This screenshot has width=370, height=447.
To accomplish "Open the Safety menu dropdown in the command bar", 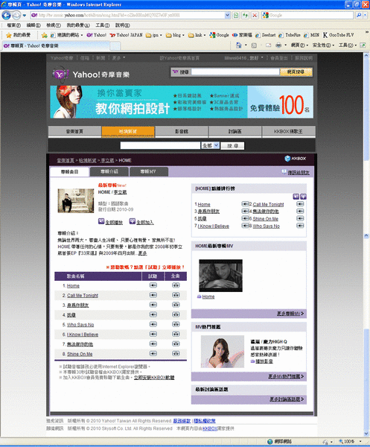I will pos(323,45).
